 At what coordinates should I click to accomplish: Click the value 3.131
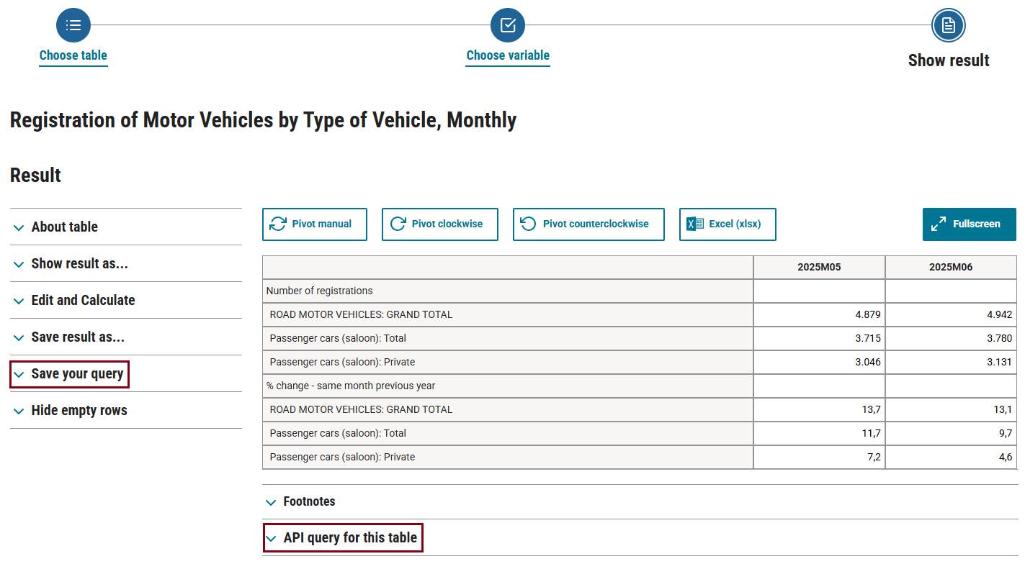coord(999,362)
